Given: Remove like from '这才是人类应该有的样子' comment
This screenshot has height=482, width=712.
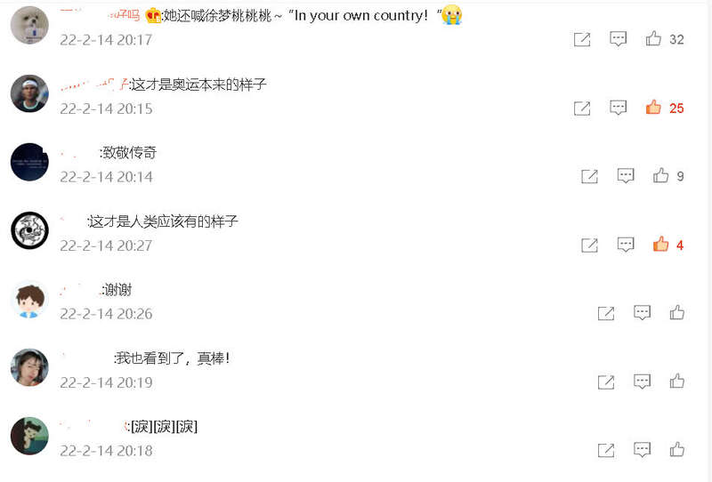Looking at the screenshot, I should tap(660, 245).
